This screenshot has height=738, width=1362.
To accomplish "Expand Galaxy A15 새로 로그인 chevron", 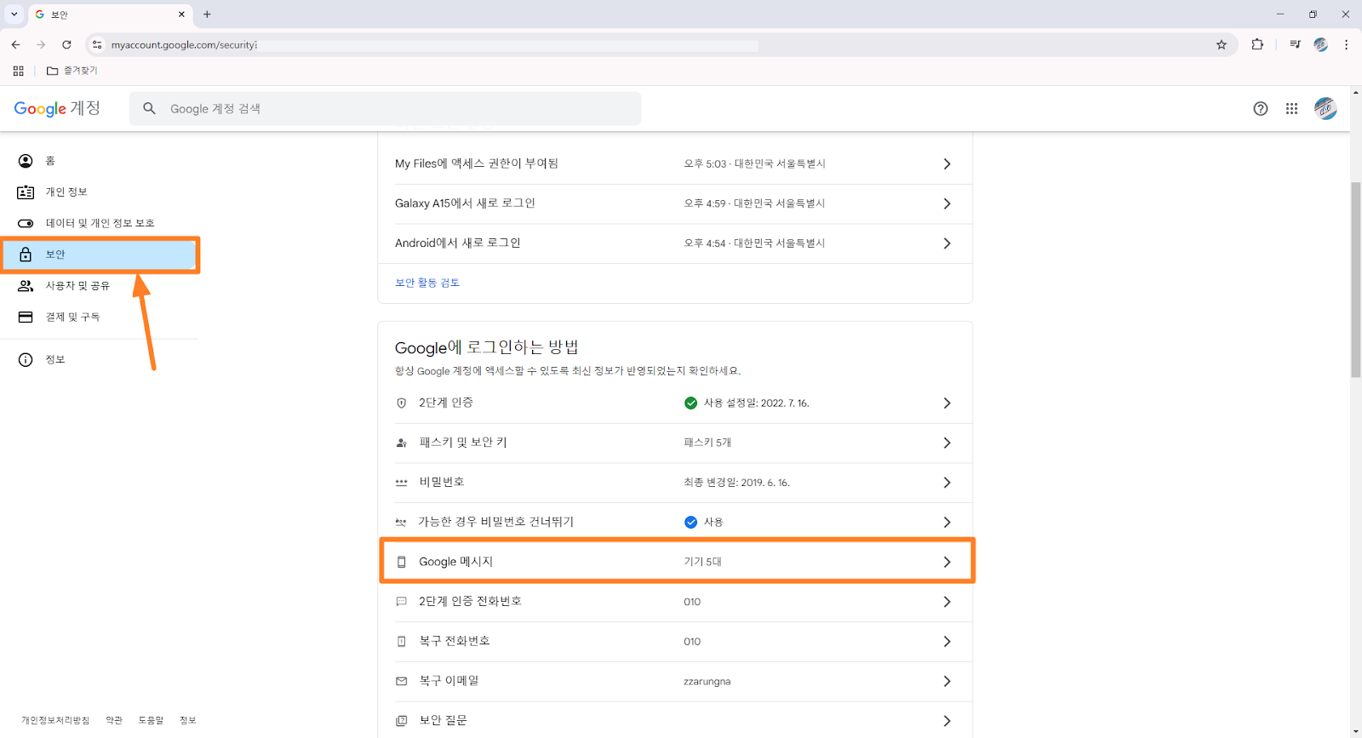I will coord(947,203).
